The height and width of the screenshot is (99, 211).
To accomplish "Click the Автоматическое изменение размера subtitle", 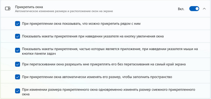I will point(64,11).
